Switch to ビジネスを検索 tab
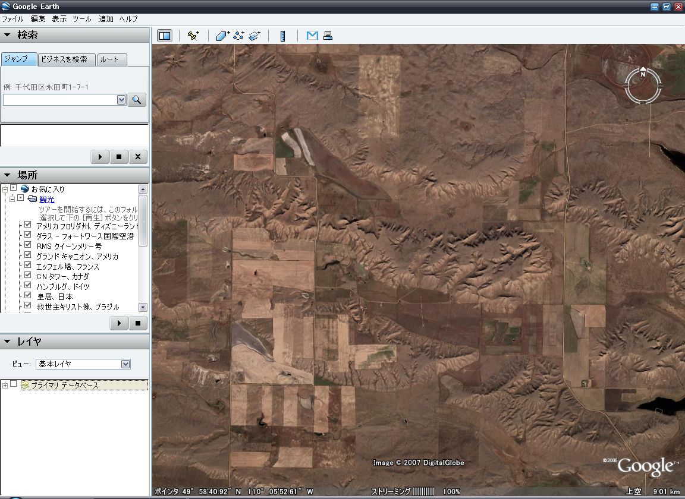Screen dimensions: 685x499 coord(67,59)
